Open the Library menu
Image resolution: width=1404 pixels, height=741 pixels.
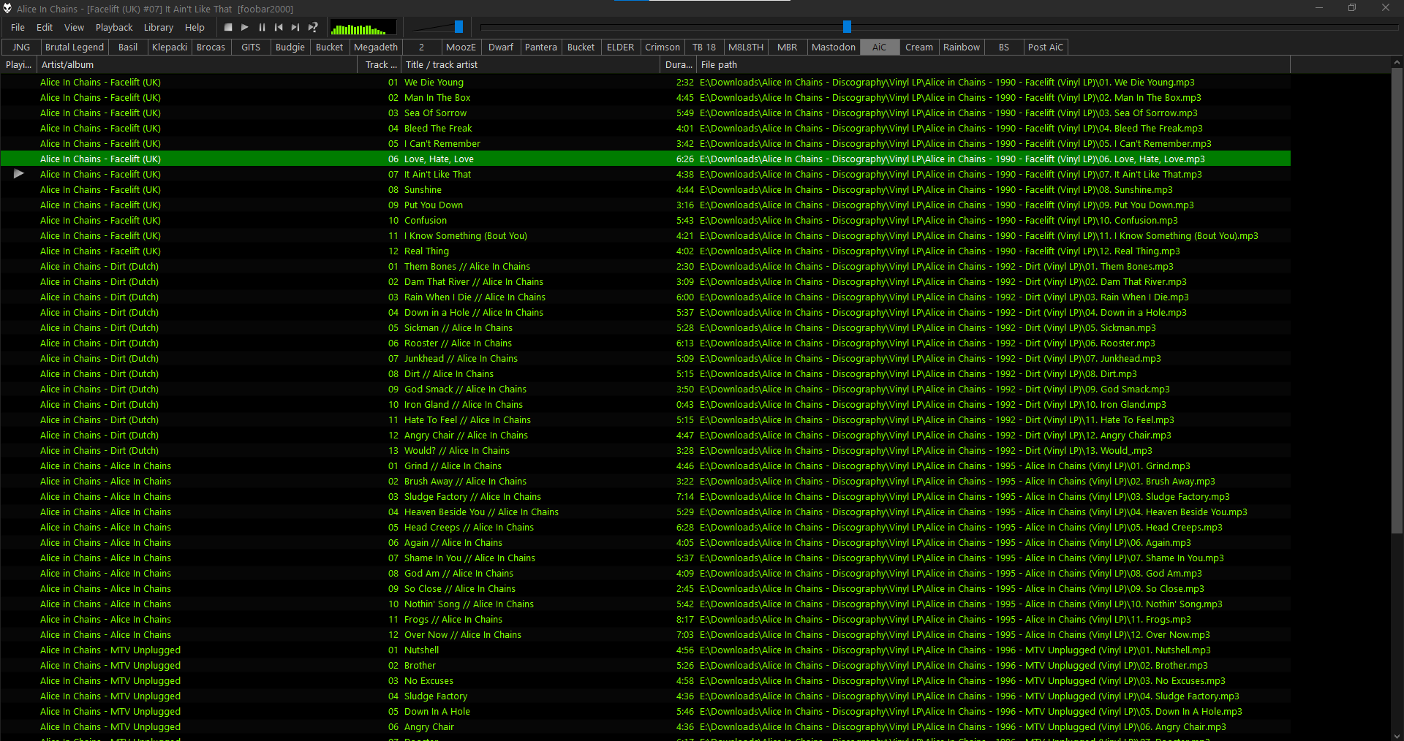click(x=159, y=27)
